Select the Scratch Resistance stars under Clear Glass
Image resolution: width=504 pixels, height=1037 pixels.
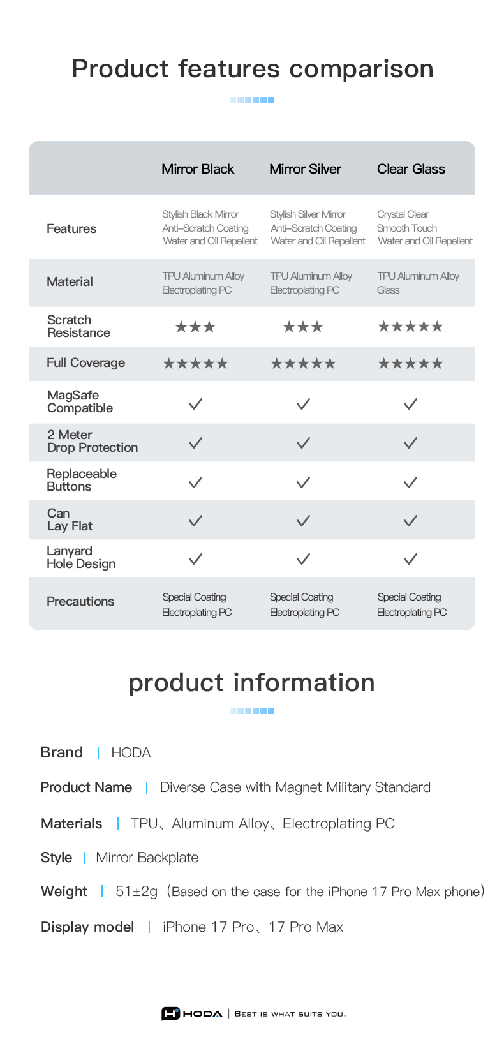point(410,327)
